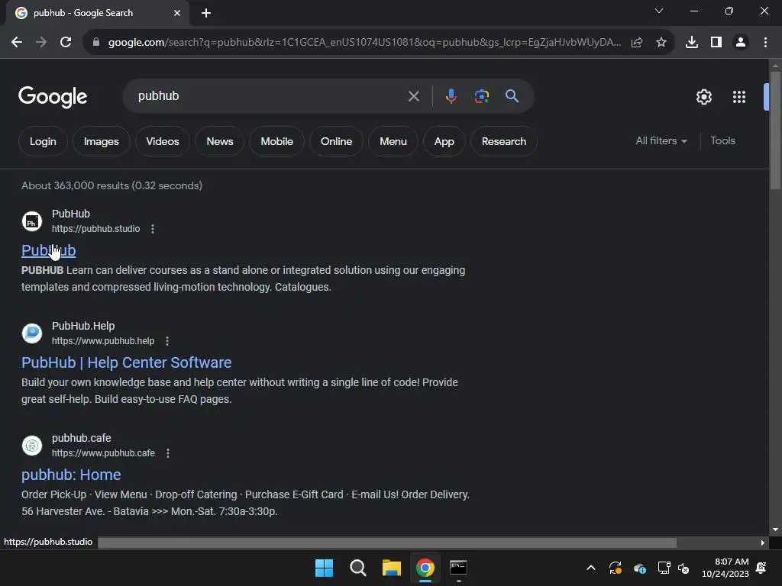The image size is (782, 586).
Task: Click the https://pubhub.studio URL text
Action: pos(95,229)
